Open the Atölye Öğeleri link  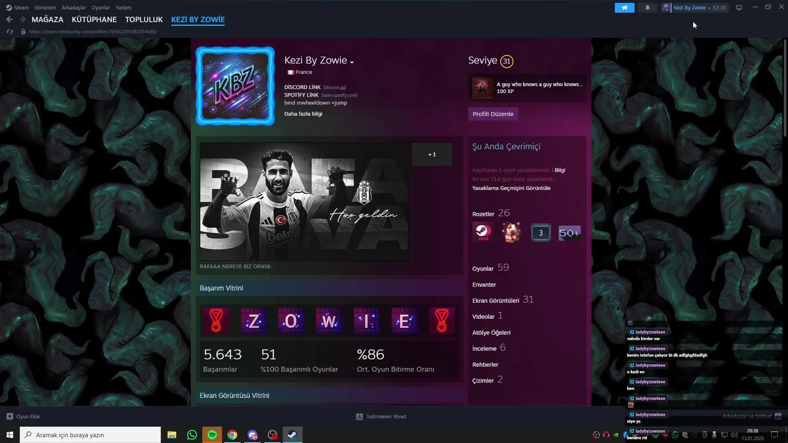coord(491,333)
